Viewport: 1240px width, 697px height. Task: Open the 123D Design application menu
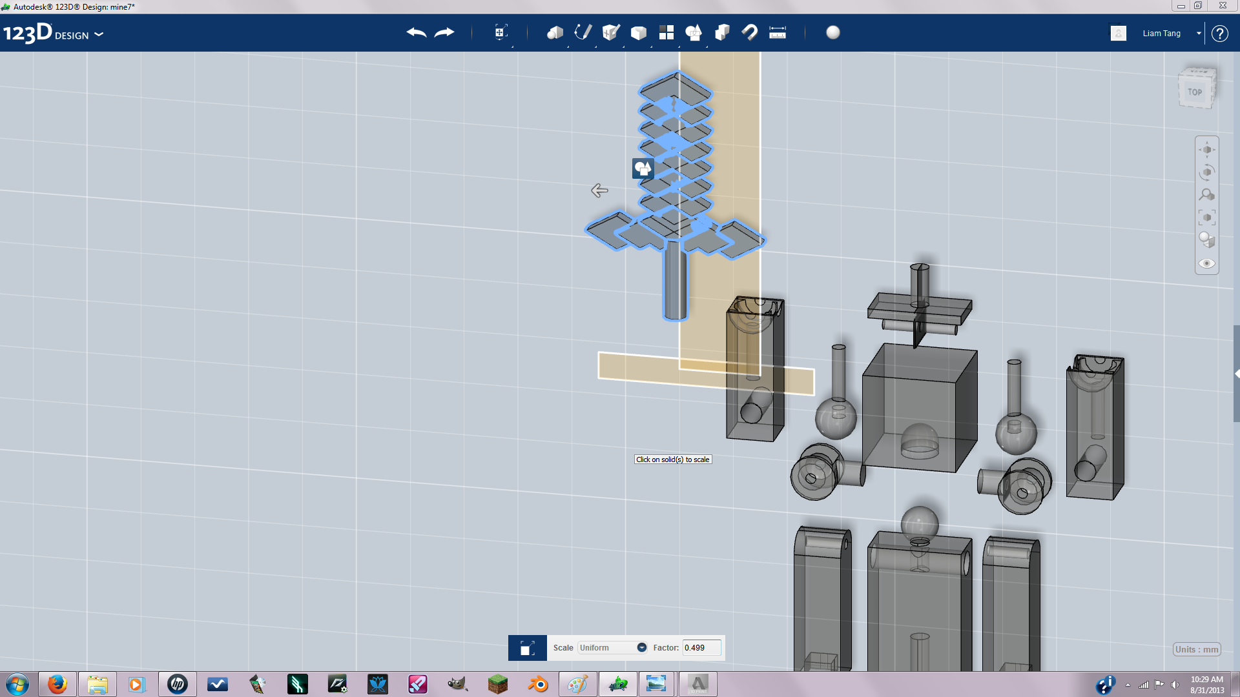(x=53, y=33)
